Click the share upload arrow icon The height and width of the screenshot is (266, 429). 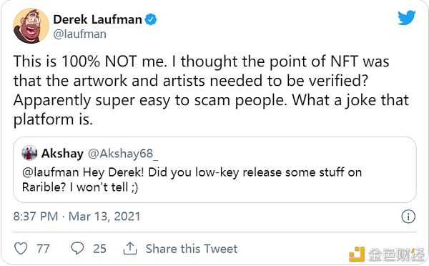click(130, 248)
